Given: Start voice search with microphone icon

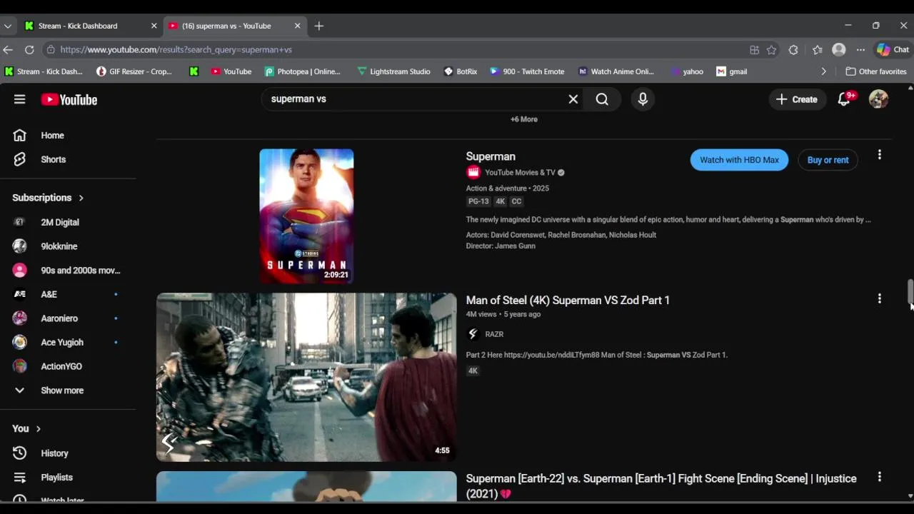Looking at the screenshot, I should pos(643,99).
